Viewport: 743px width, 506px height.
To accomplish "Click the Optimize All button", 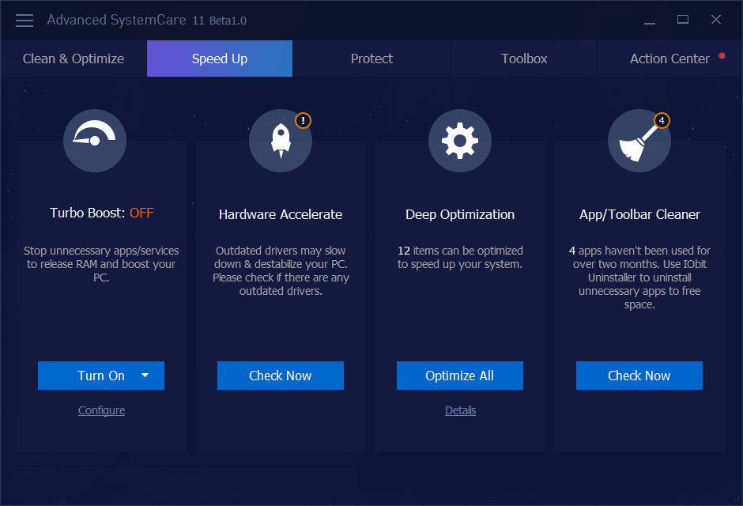I will pyautogui.click(x=460, y=376).
